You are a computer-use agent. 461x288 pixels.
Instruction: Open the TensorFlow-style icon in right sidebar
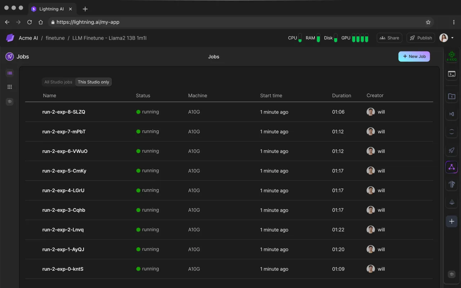[x=452, y=184]
